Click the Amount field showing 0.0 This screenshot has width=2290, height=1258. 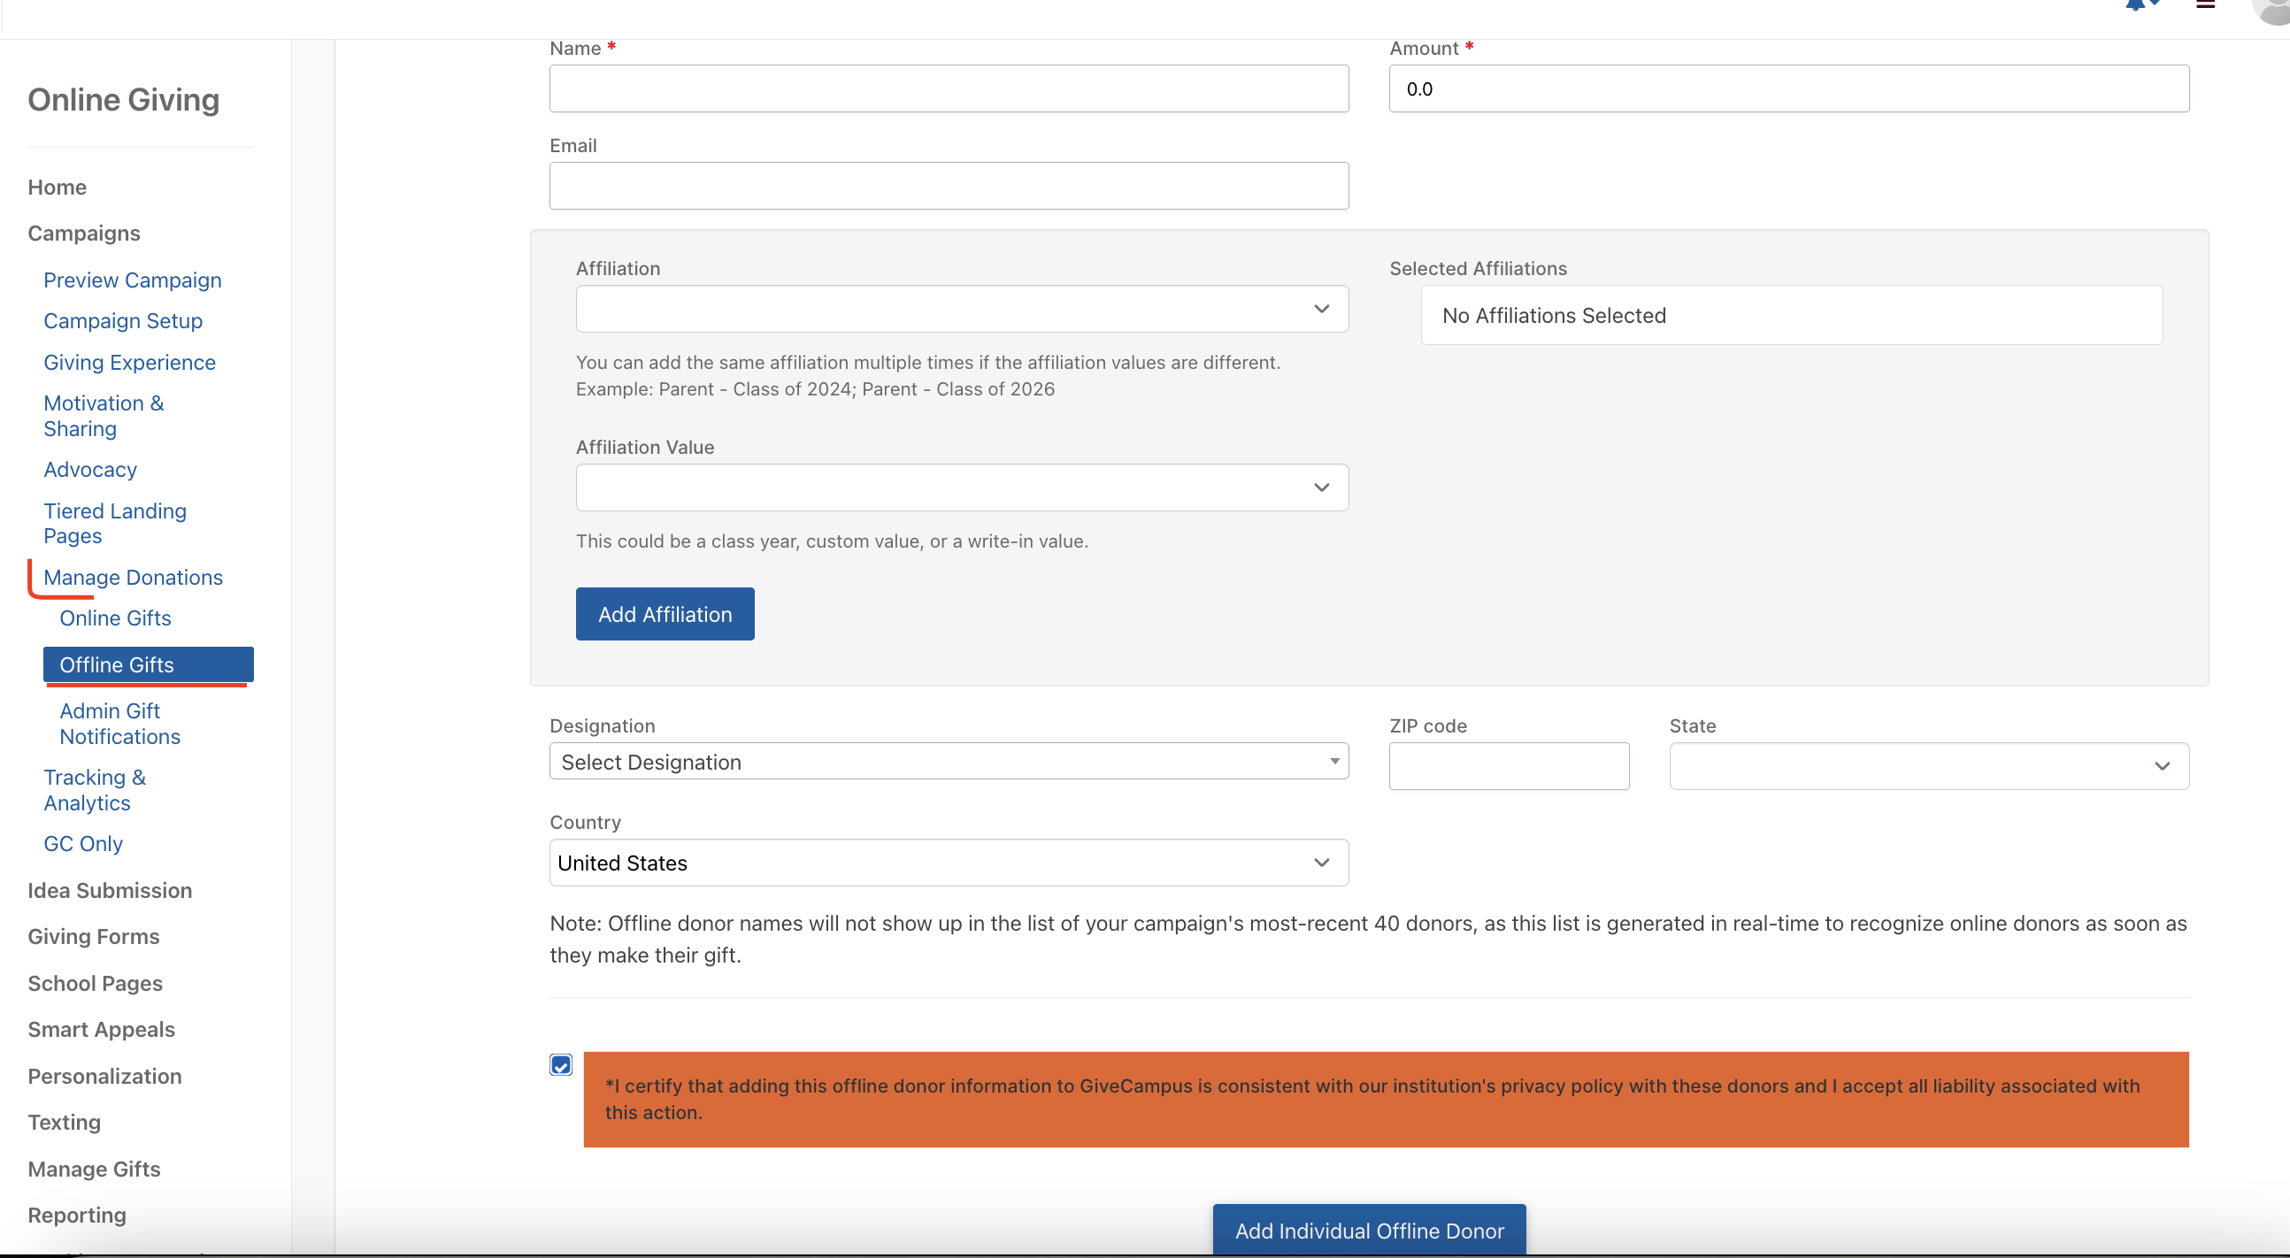click(x=1787, y=88)
